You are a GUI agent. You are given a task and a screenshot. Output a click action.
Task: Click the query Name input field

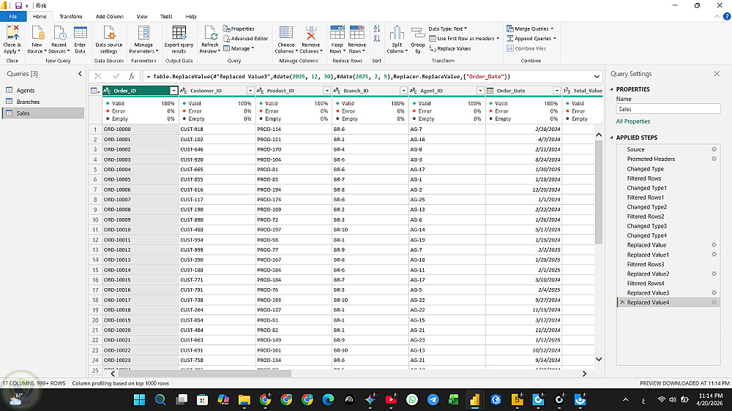pos(668,109)
